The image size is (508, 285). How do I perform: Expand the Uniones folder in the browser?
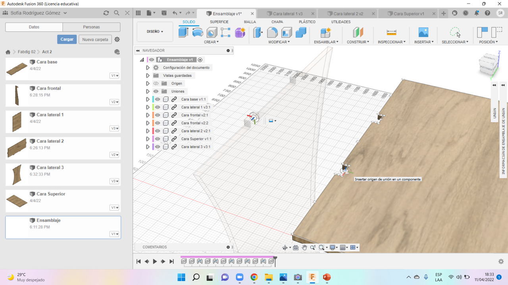(148, 91)
